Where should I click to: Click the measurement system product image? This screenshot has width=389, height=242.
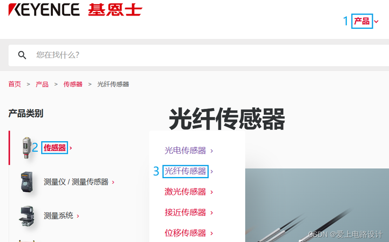pyautogui.click(x=26, y=216)
